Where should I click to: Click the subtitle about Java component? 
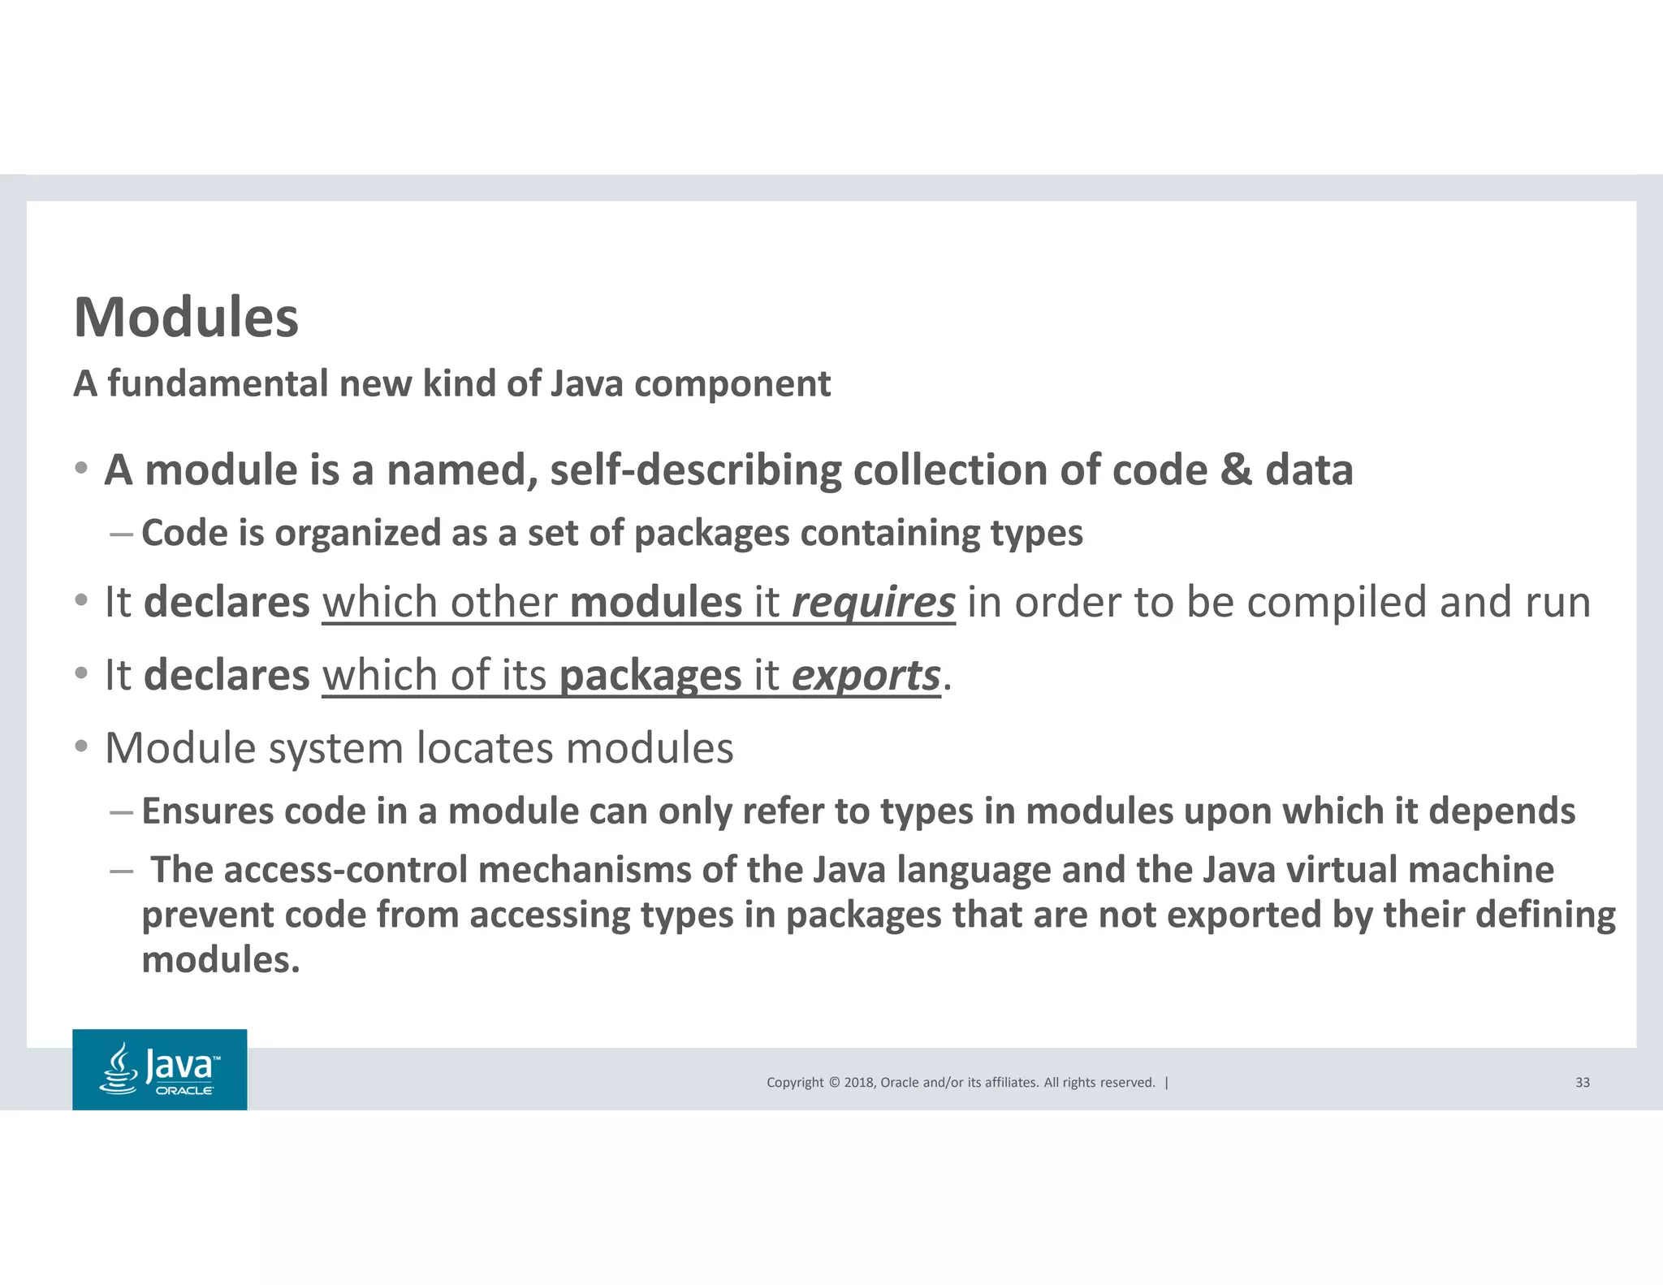(x=452, y=383)
